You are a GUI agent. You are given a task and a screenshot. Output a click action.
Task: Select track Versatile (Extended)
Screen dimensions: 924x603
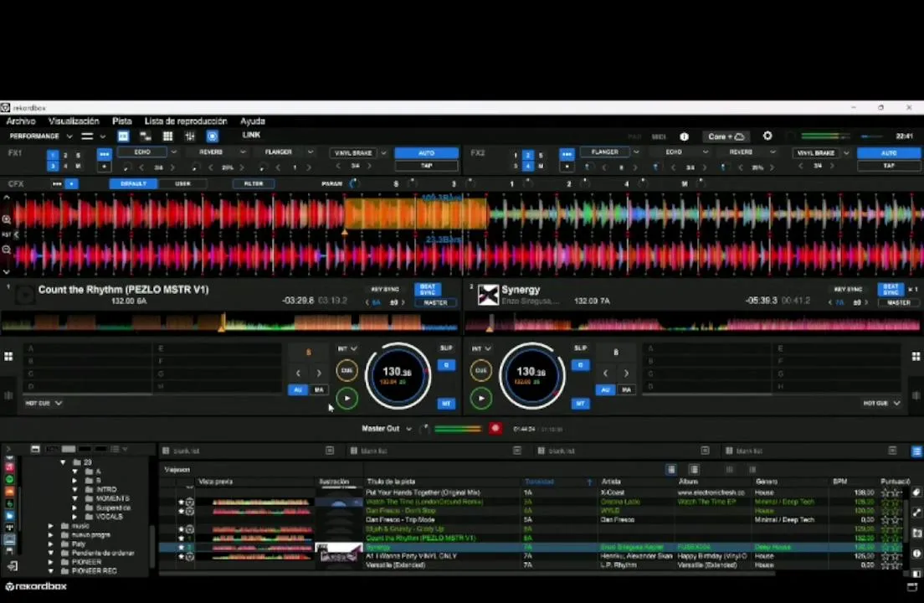pyautogui.click(x=395, y=565)
